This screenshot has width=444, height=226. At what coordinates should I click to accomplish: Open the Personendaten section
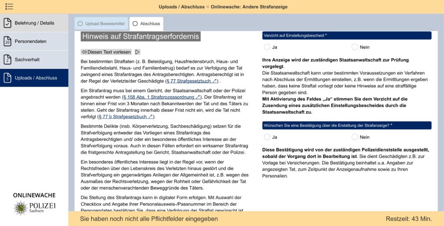(34, 41)
